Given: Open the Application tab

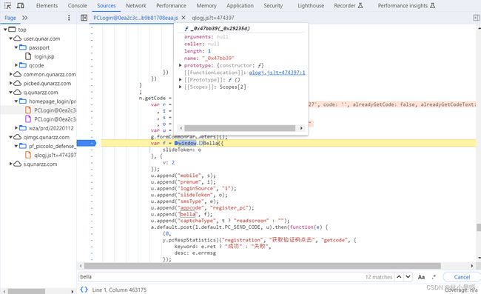Looking at the screenshot, I should click(240, 5).
